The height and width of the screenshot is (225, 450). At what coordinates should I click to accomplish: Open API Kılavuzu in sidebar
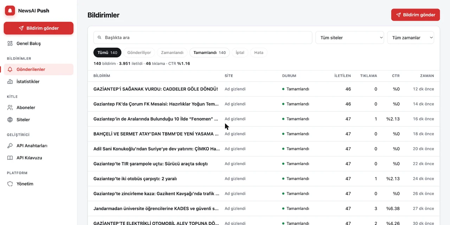[39, 158]
